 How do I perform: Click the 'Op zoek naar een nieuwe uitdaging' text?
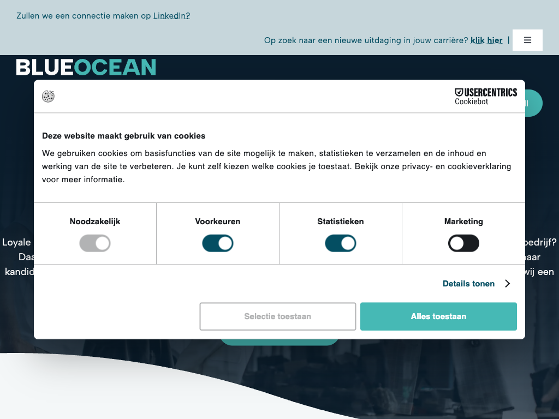[x=366, y=40]
